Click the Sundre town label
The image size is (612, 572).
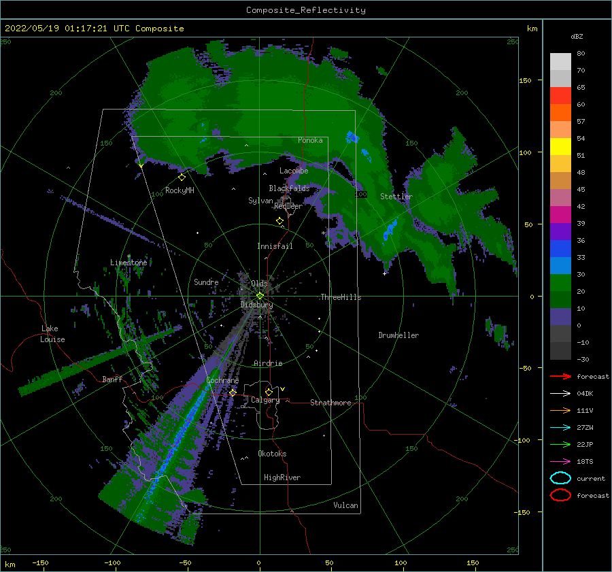point(206,282)
